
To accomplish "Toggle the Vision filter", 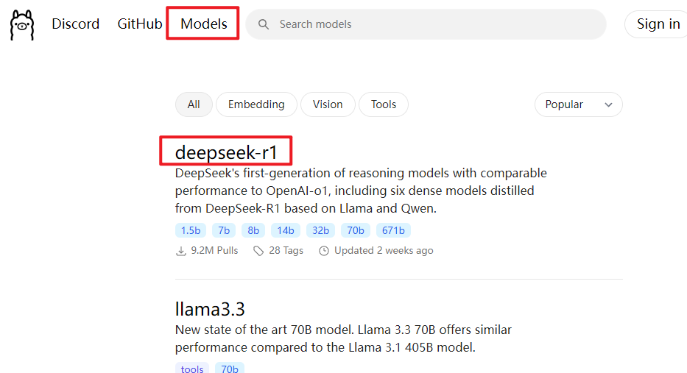I will pyautogui.click(x=328, y=104).
